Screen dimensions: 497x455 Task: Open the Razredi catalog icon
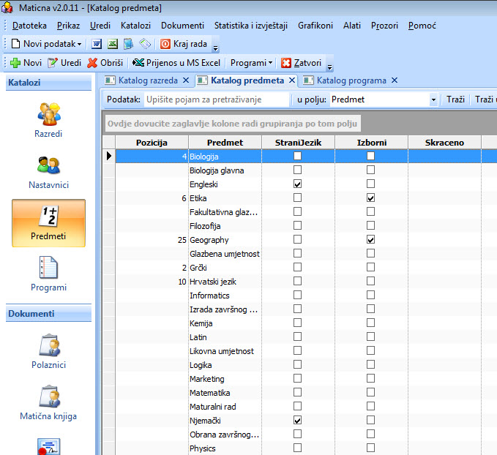(48, 120)
